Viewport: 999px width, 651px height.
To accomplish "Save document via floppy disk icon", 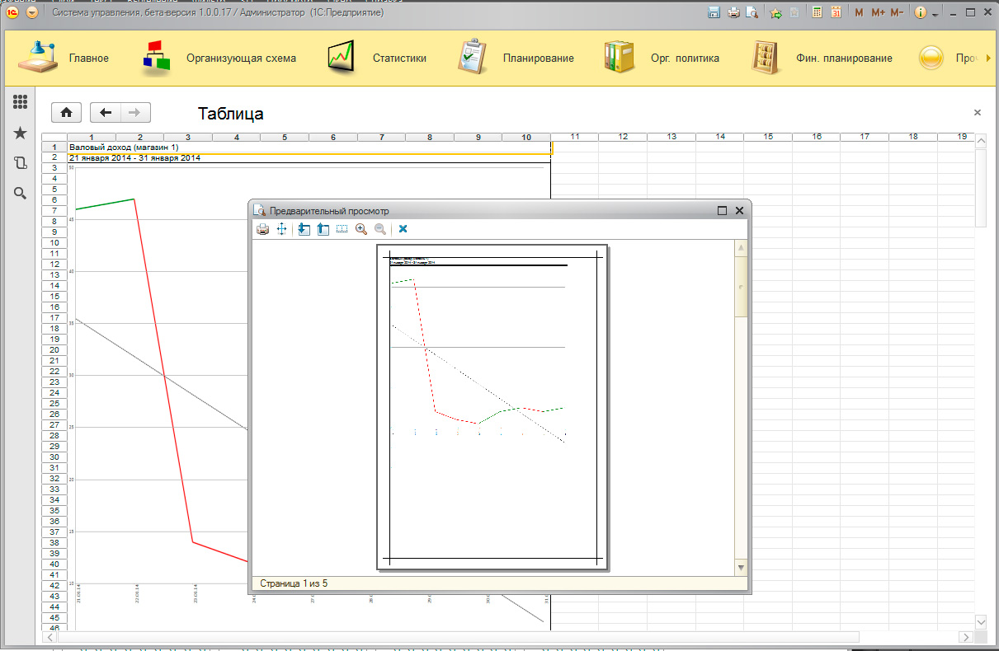I will [x=714, y=13].
